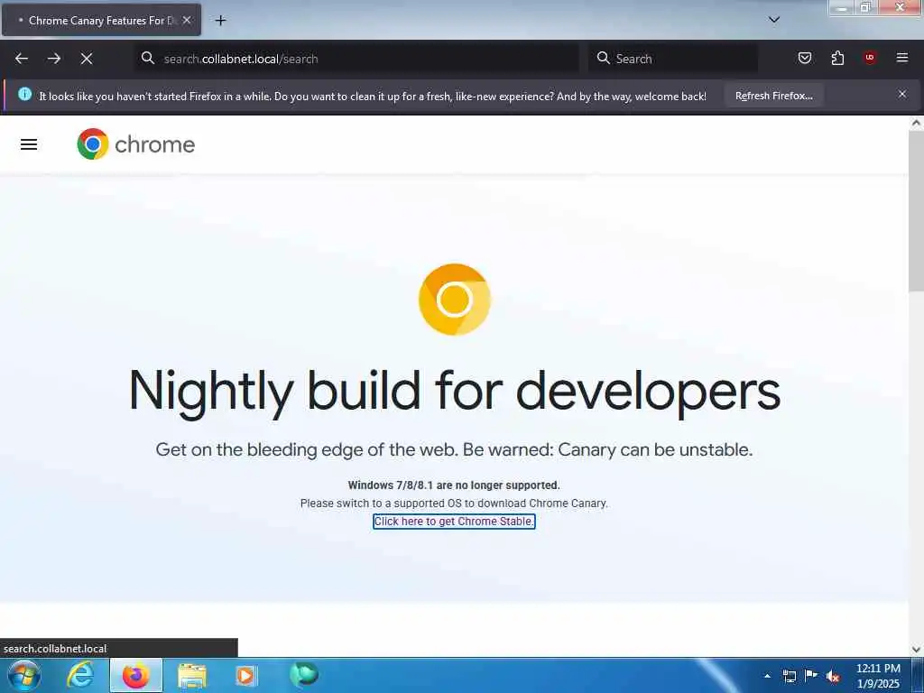The height and width of the screenshot is (693, 924).
Task: Open the Firefox application menu
Action: coord(902,58)
